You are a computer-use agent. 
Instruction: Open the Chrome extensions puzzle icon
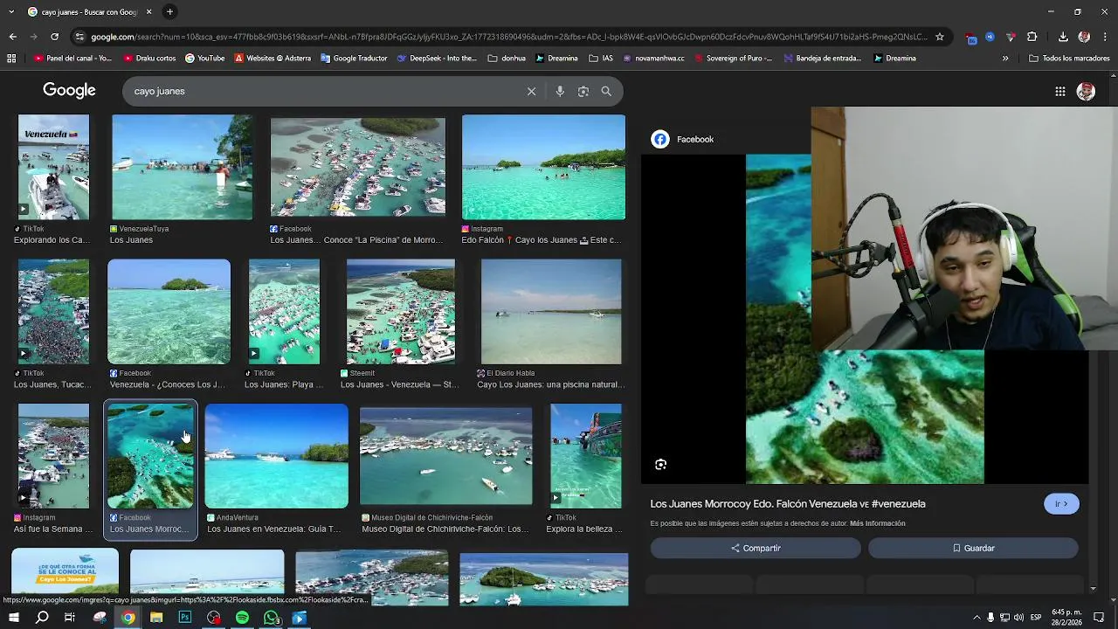pos(1032,37)
